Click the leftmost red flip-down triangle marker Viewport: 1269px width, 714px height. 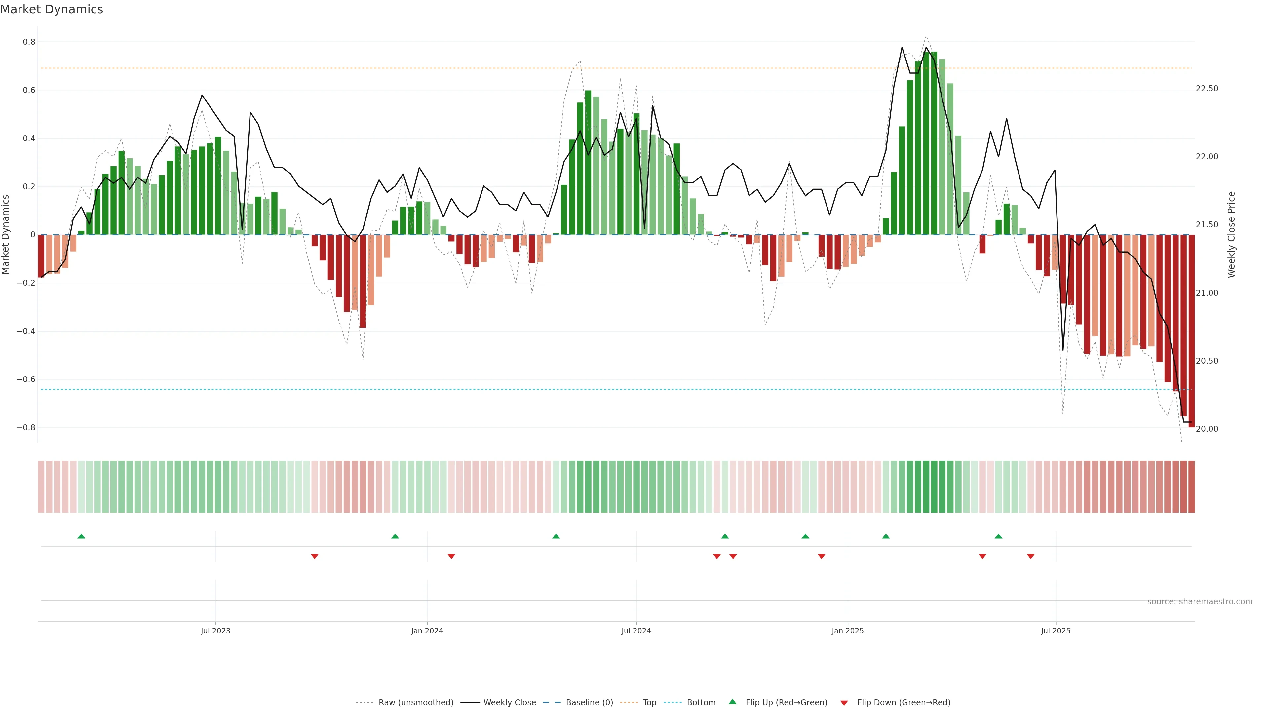(314, 556)
